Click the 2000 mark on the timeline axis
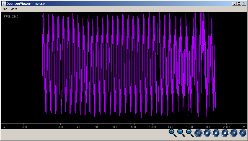The height and width of the screenshot is (141, 248). click(x=226, y=127)
